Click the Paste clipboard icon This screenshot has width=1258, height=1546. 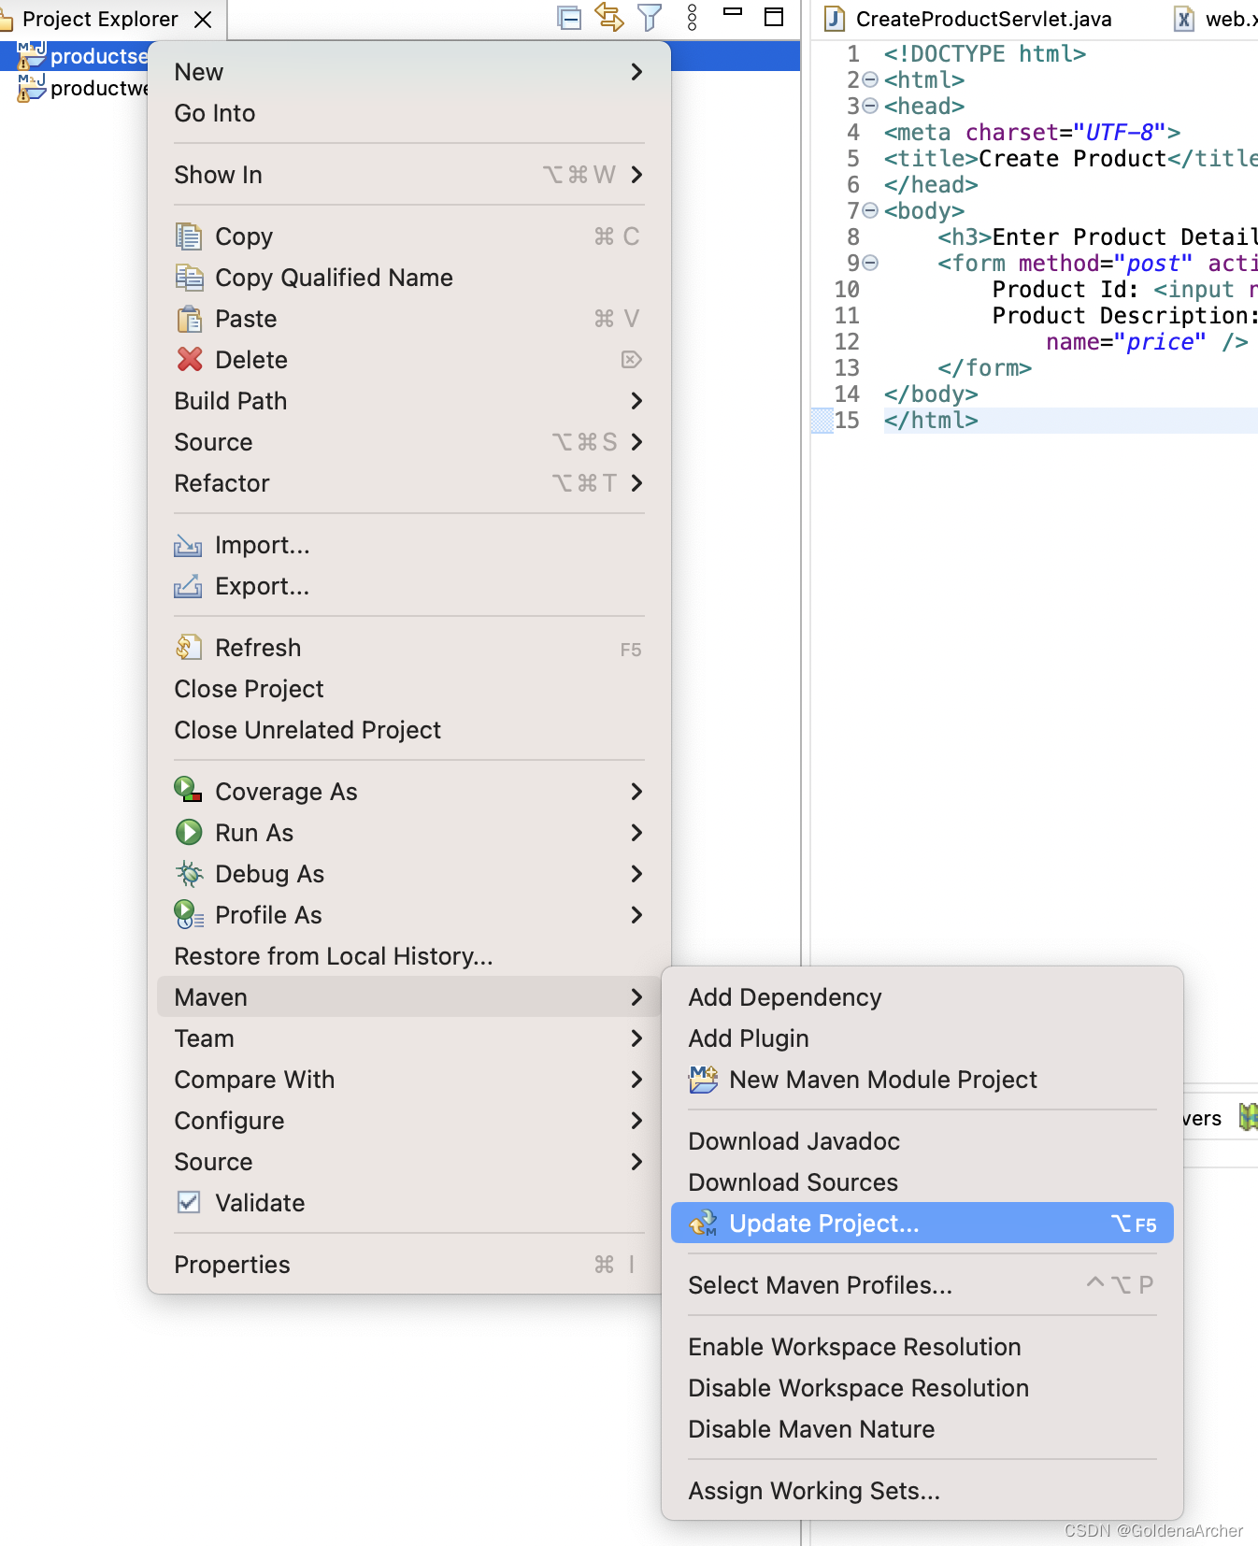tap(189, 319)
